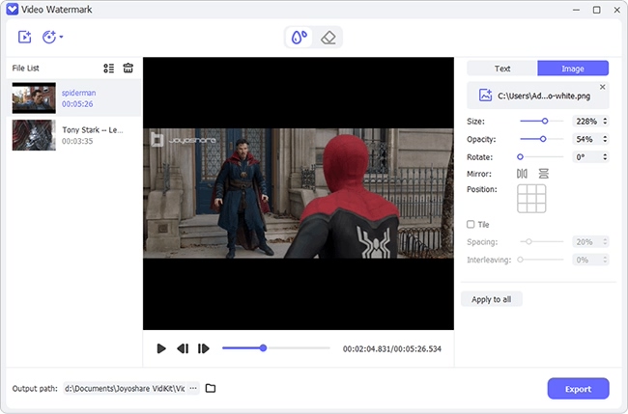Switch to the Image tab
This screenshot has height=414, width=628.
click(x=573, y=69)
